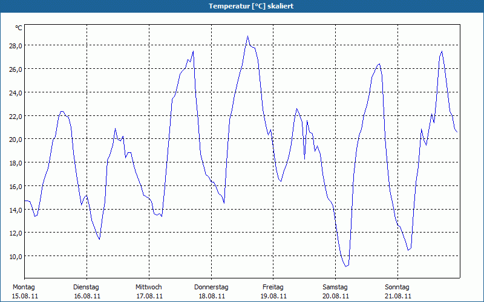Click the °C unit label
The image size is (484, 302).
coord(19,28)
